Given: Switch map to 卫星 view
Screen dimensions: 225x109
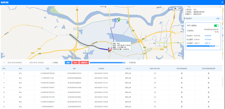Looking at the screenshot, I should point(175,9).
